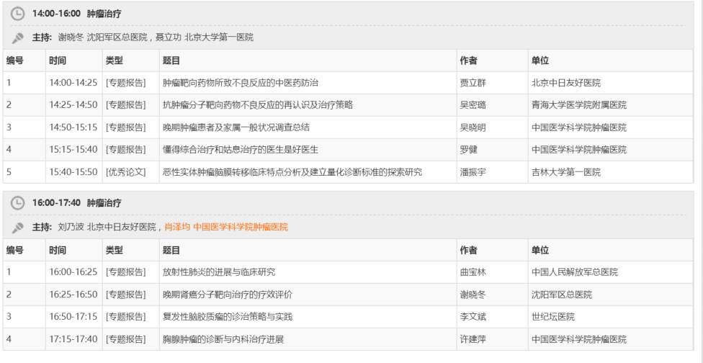
Task: Click author name 李文斌
Action: coord(473,317)
